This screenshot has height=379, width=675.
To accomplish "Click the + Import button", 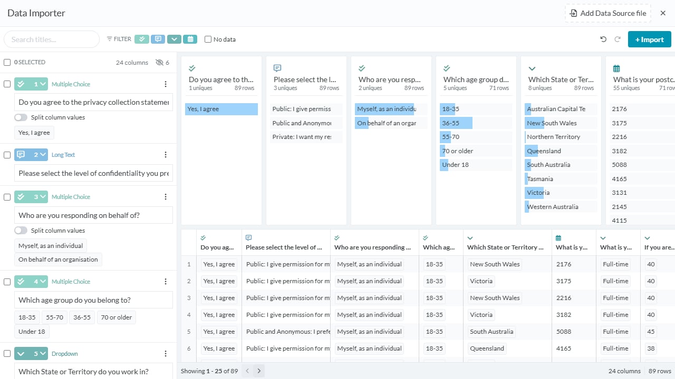I will click(x=649, y=39).
